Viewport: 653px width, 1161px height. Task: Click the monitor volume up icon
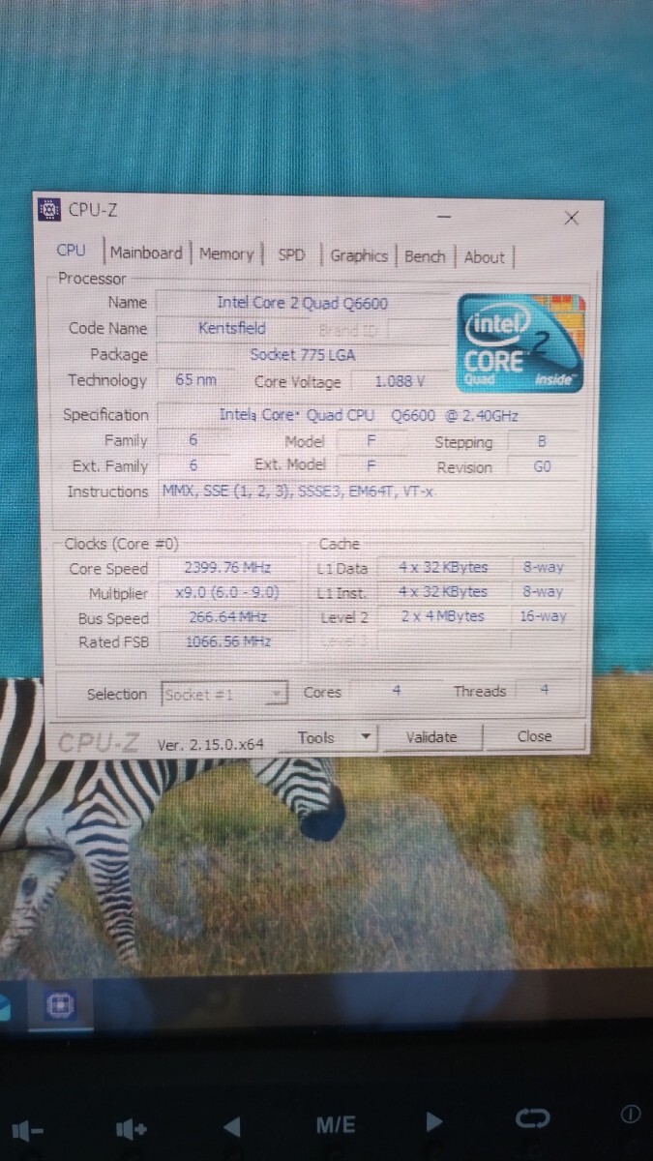pyautogui.click(x=131, y=1128)
